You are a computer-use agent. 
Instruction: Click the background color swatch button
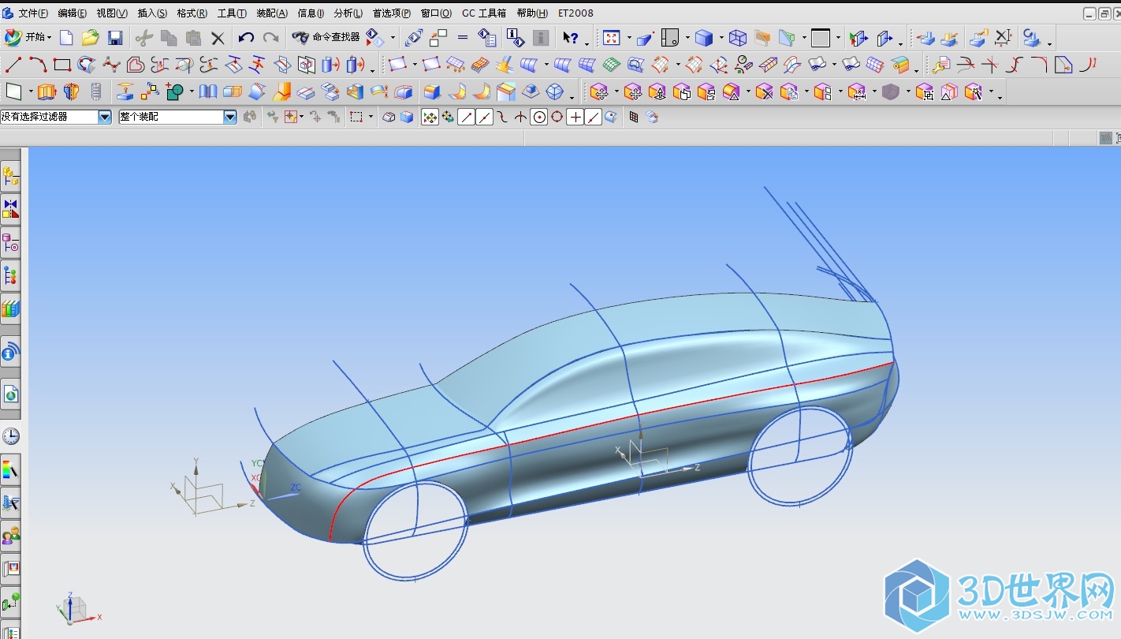(821, 38)
